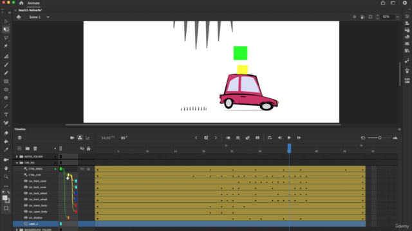Screen dimensions: 412x231
Task: Select the Rectangle tool
Action: coord(6,81)
